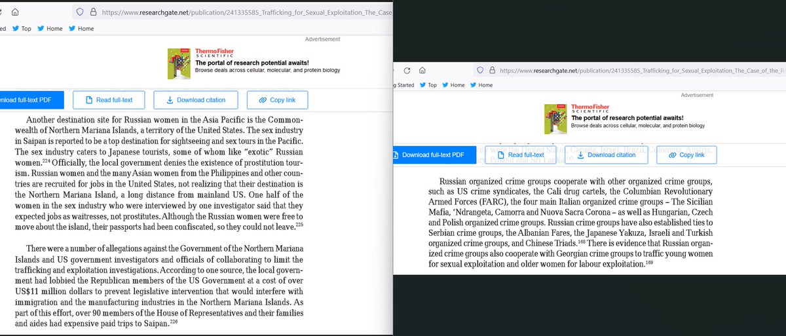Image resolution: width=786 pixels, height=336 pixels.
Task: Open the last Home bookmark in left window
Action: [x=81, y=29]
